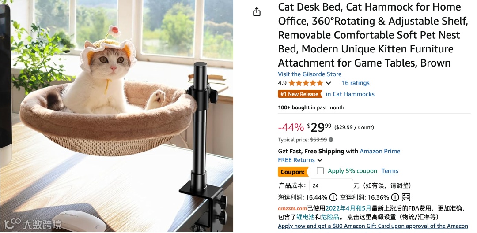Open info icon next to 空运利润
Screen dimensions: 477x233
(395, 197)
